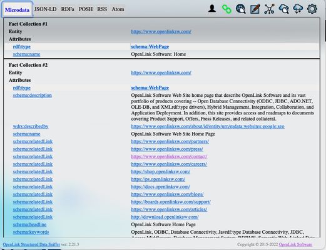Click the cloud with magnifier icon

283,9
